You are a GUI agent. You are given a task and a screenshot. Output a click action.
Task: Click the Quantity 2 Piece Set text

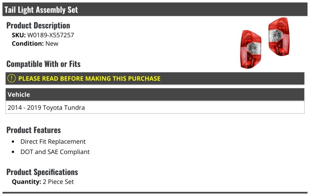coord(43,182)
